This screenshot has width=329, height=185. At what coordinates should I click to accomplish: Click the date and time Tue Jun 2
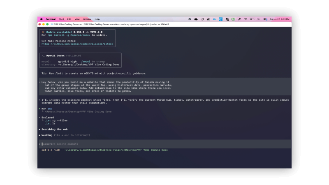tap(280, 19)
